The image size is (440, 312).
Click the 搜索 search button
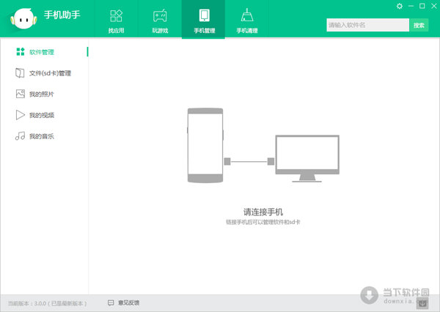pyautogui.click(x=419, y=25)
